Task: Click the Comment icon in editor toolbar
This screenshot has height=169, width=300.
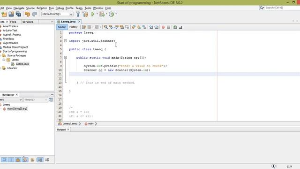Action: point(175,27)
